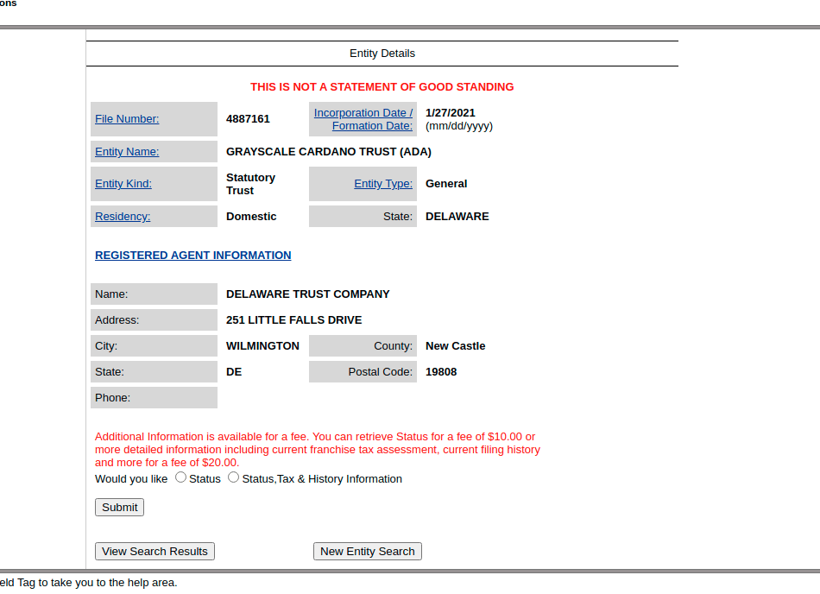820x594 pixels.
Task: Click View Search Results button
Action: pyautogui.click(x=155, y=551)
